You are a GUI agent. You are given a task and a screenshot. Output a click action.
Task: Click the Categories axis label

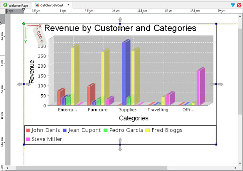point(133,118)
